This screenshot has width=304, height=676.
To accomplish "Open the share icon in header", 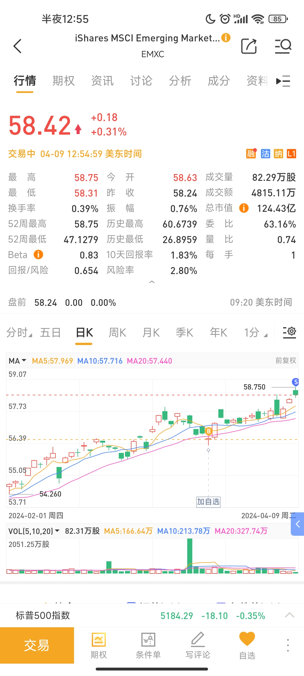I will 249,46.
